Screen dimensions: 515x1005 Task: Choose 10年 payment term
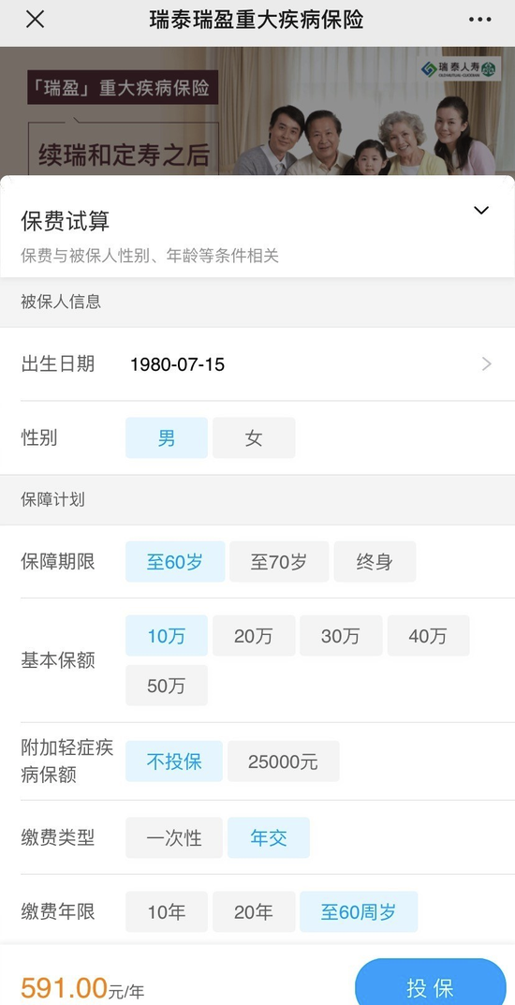click(x=167, y=911)
